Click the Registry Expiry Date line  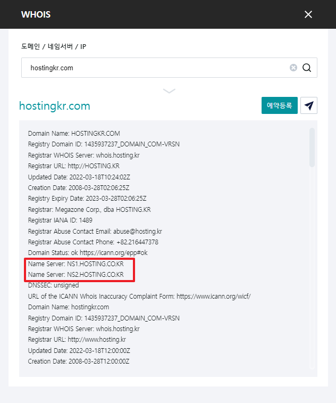87,199
